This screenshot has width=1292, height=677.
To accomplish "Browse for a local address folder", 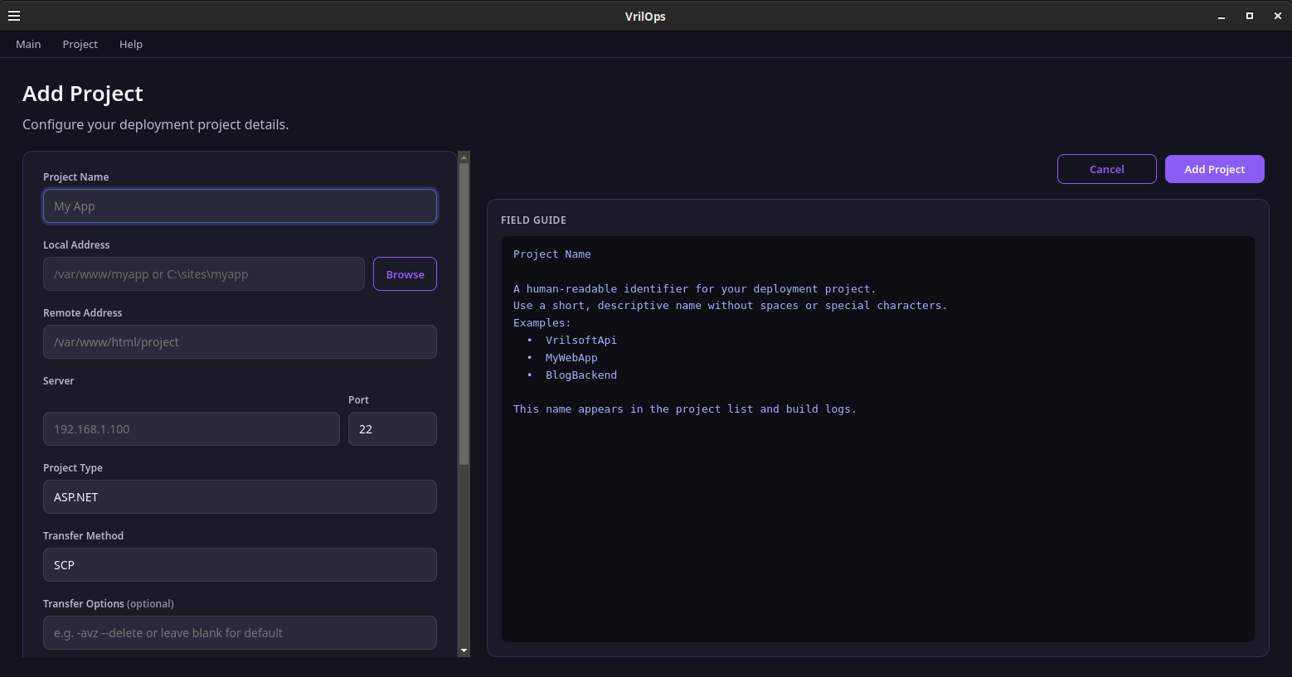I will (x=405, y=274).
